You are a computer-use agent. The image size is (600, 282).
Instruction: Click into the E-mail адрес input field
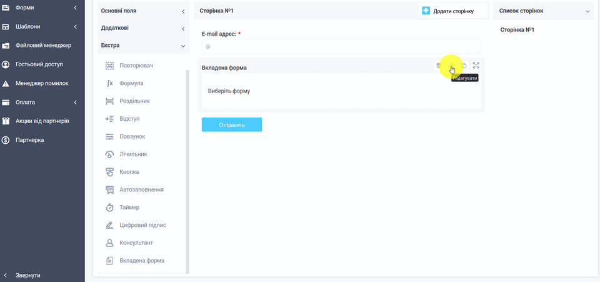click(x=341, y=46)
